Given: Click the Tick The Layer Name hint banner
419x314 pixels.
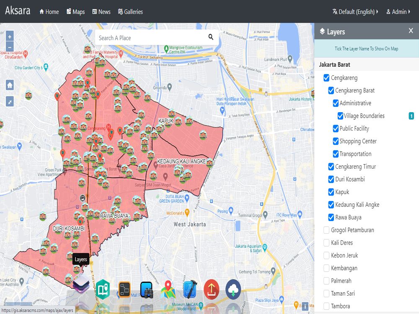Looking at the screenshot, I should coord(366,49).
